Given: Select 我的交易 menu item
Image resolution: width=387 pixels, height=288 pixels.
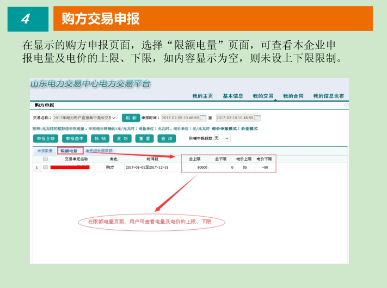Looking at the screenshot, I should tap(263, 96).
